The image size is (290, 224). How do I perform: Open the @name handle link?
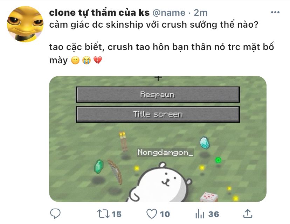(x=169, y=13)
